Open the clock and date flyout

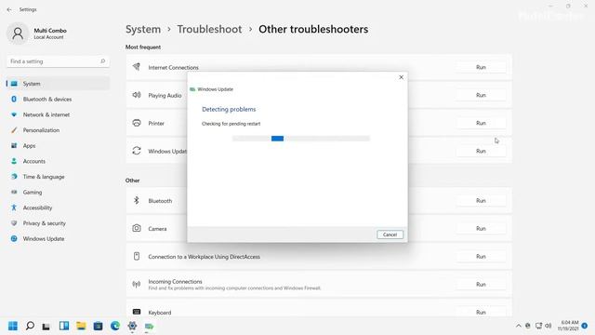pyautogui.click(x=568, y=326)
